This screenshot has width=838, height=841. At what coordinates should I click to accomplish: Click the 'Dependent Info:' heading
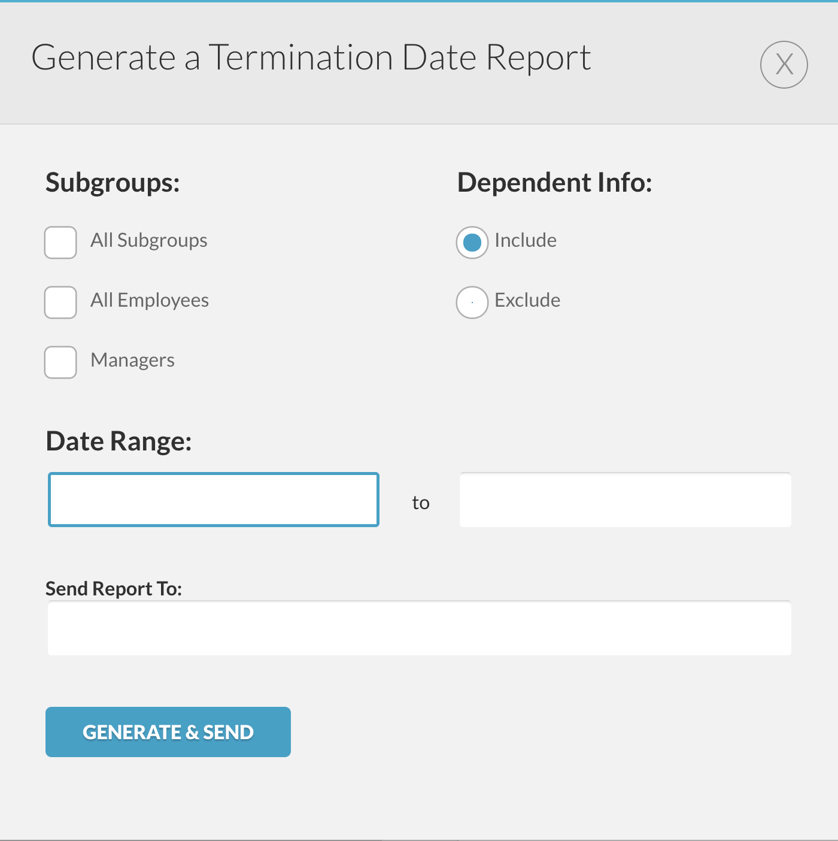555,182
